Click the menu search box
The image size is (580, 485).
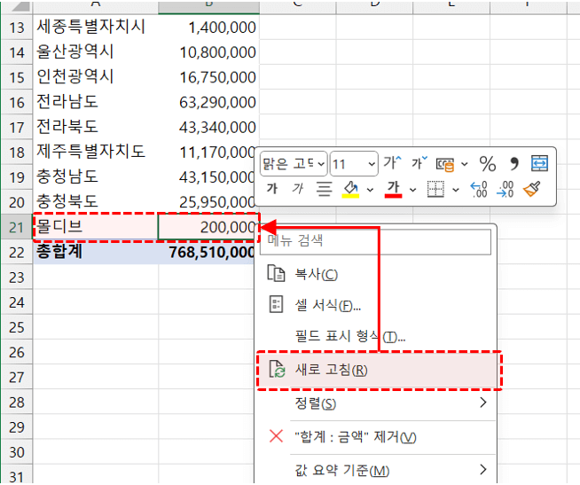coord(375,241)
